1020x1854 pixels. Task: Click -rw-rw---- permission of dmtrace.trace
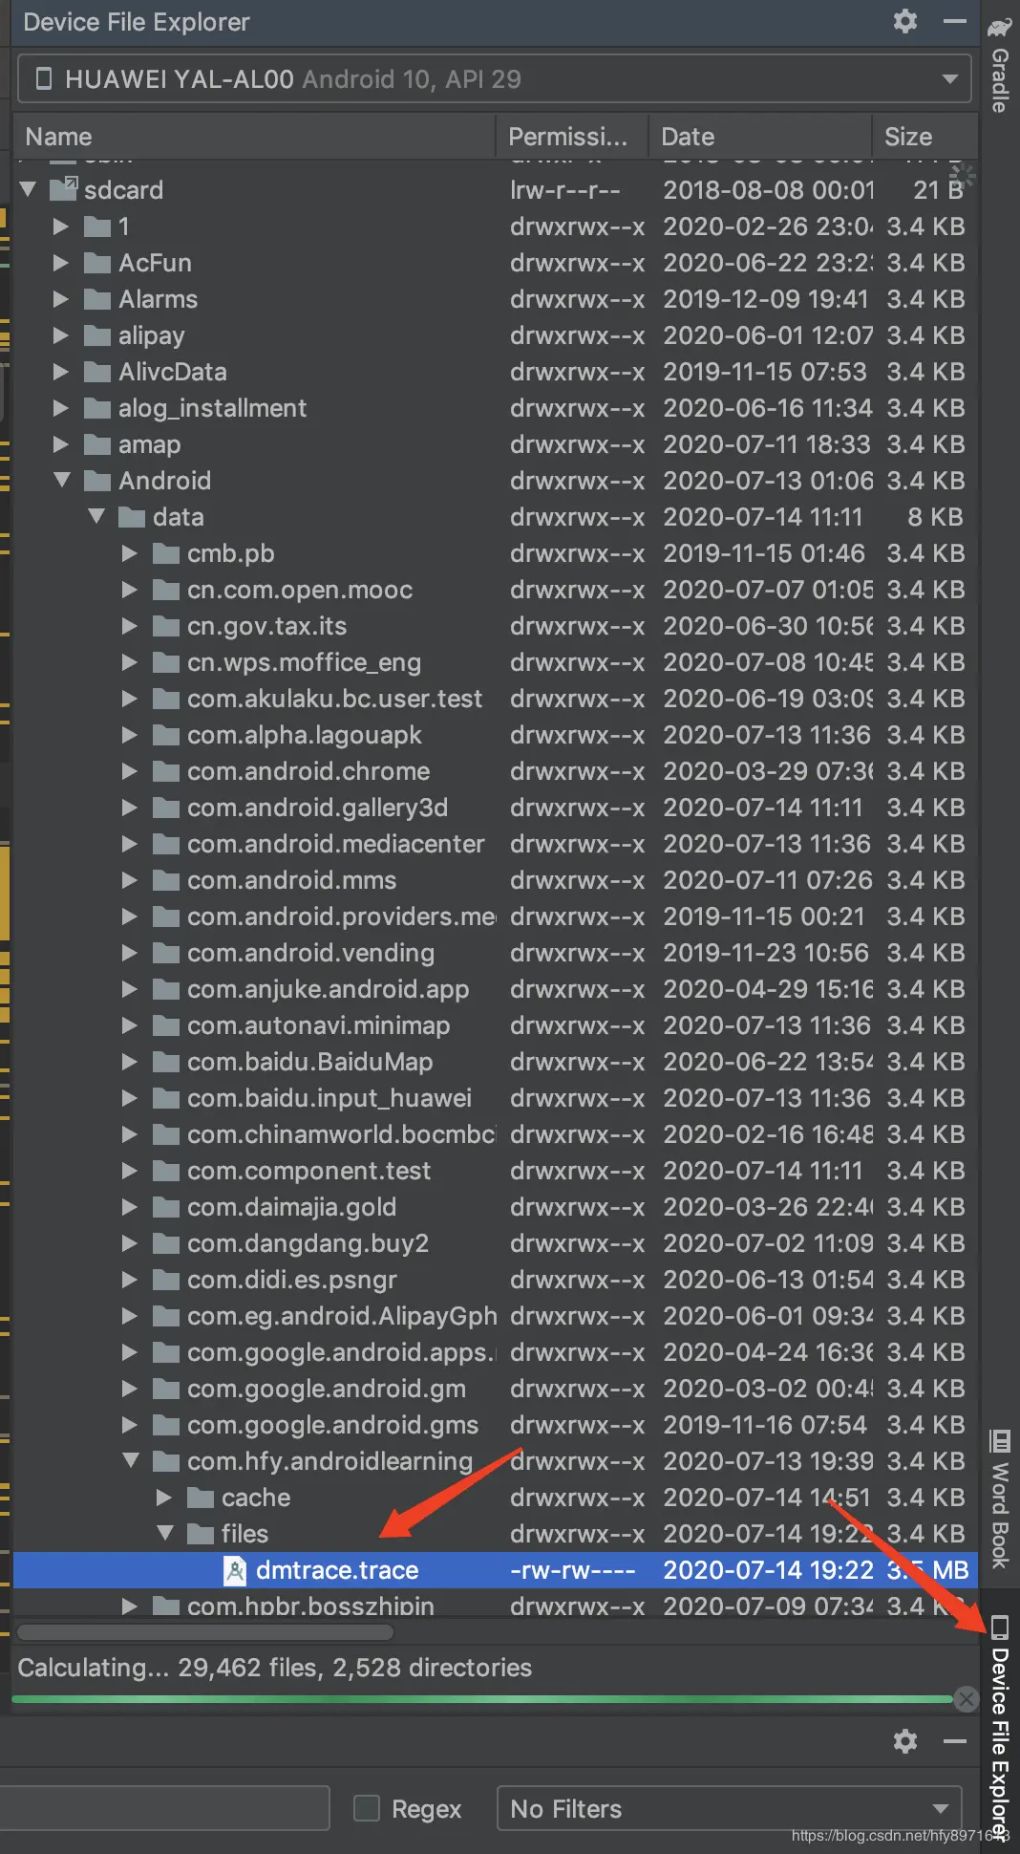tap(572, 1570)
